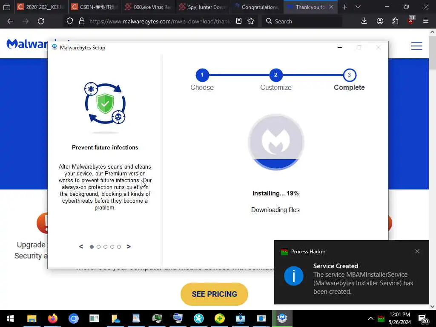The height and width of the screenshot is (327, 436).
Task: Select the third carousel dot indicator
Action: (106, 247)
